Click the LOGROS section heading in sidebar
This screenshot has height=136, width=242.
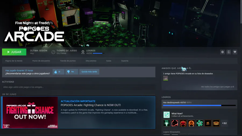click(x=166, y=97)
